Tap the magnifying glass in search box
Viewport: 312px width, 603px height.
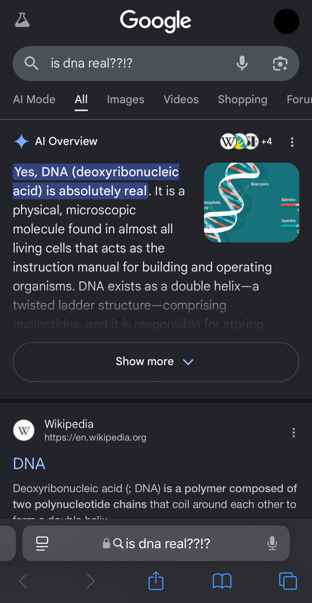point(31,64)
